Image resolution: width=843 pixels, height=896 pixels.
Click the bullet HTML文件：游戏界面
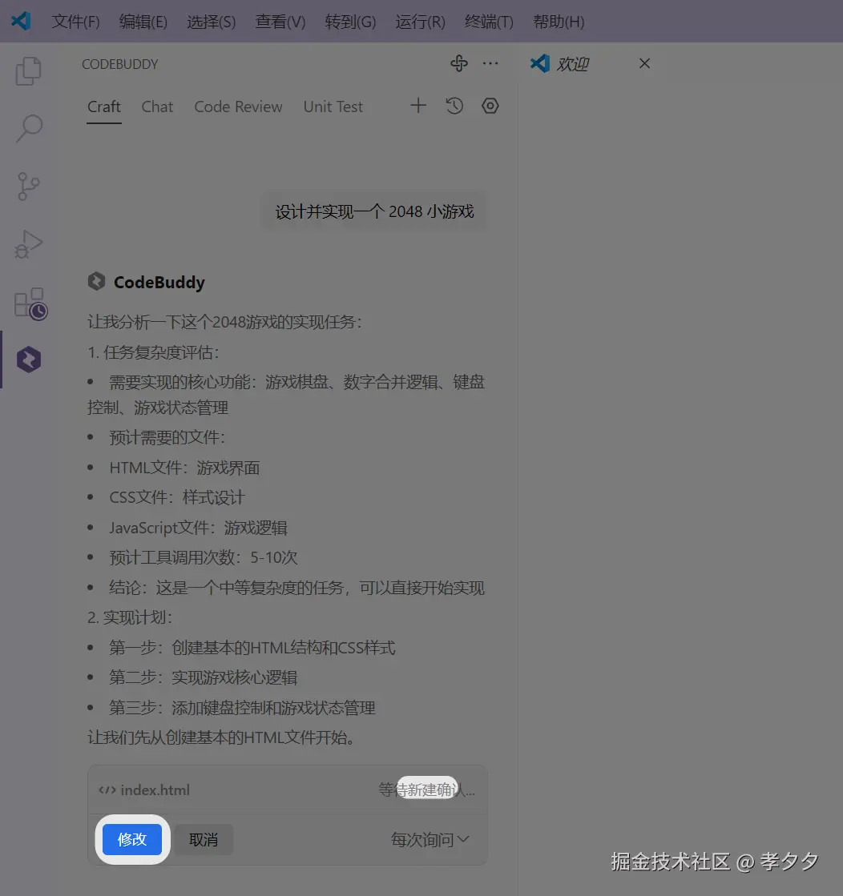[x=184, y=468]
